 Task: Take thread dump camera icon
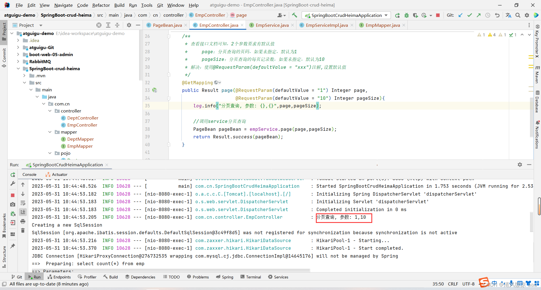coord(13,204)
